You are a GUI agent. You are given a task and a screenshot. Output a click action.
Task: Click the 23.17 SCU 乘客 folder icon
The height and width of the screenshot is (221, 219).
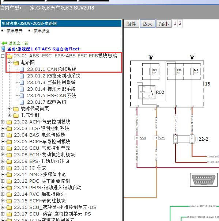pyautogui.click(x=9, y=214)
